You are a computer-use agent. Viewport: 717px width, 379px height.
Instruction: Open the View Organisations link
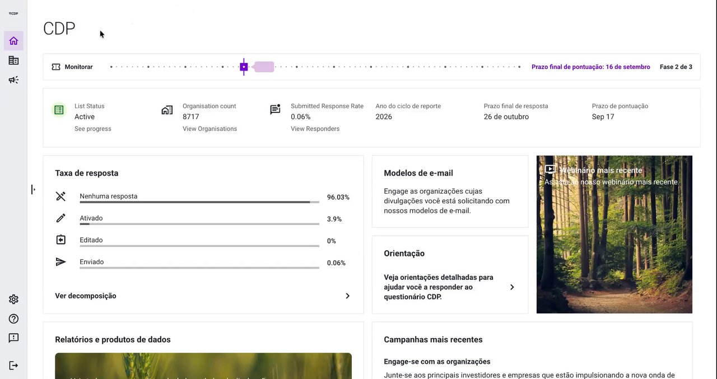point(209,129)
